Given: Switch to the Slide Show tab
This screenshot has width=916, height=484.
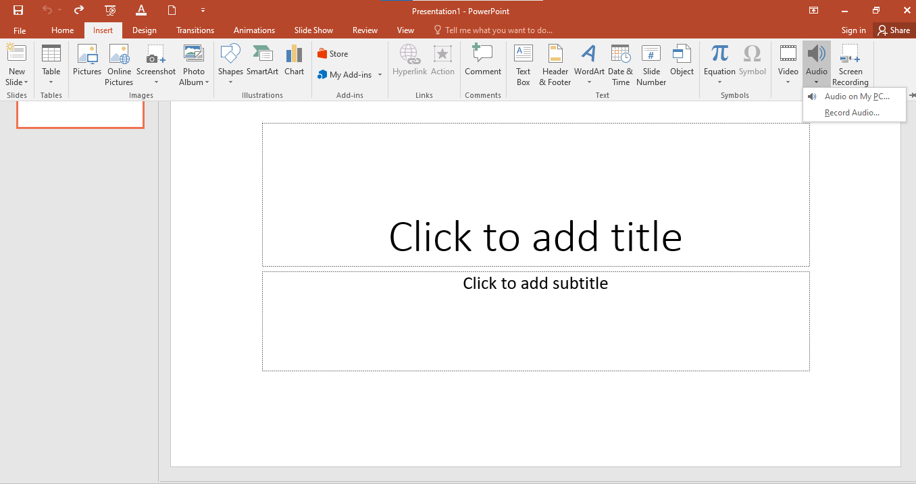Looking at the screenshot, I should (313, 30).
